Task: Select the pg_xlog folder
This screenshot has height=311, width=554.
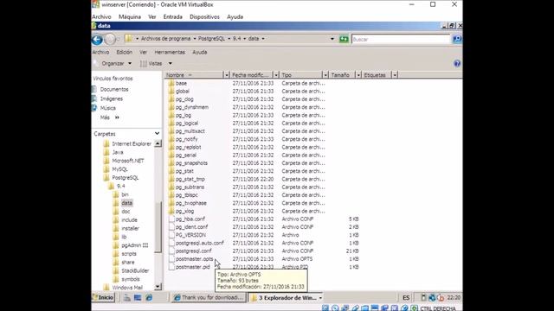Action: pos(184,211)
